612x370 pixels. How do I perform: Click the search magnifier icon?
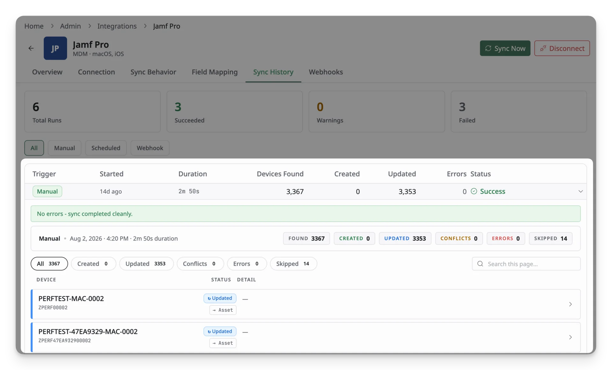(x=480, y=264)
